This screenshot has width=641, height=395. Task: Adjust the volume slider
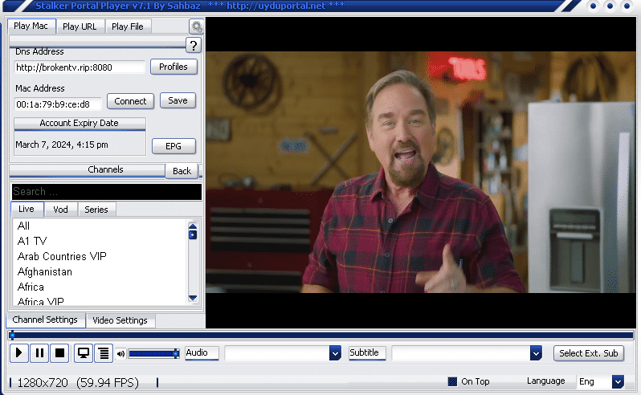(x=153, y=353)
